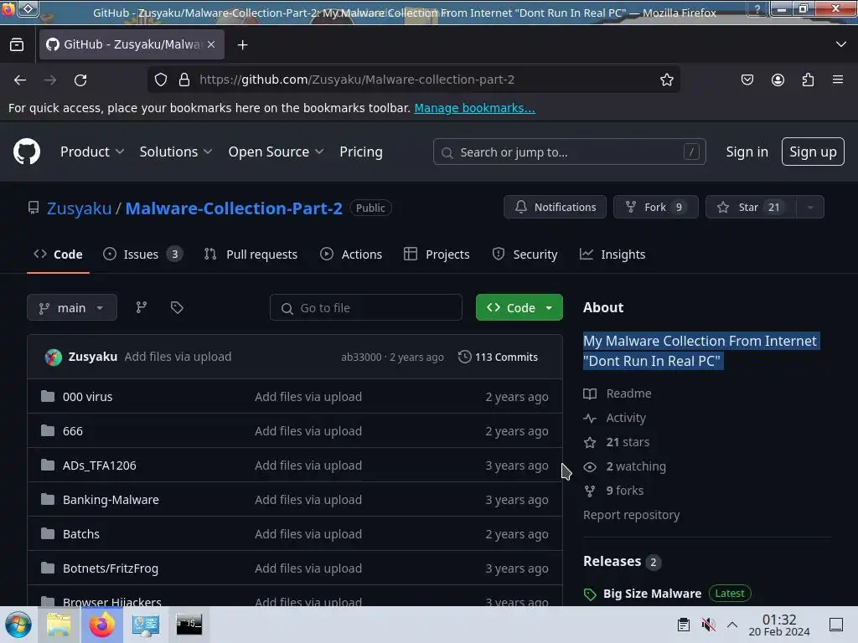Open Zusyaku owner profile link
The height and width of the screenshot is (643, 858).
[x=79, y=208]
